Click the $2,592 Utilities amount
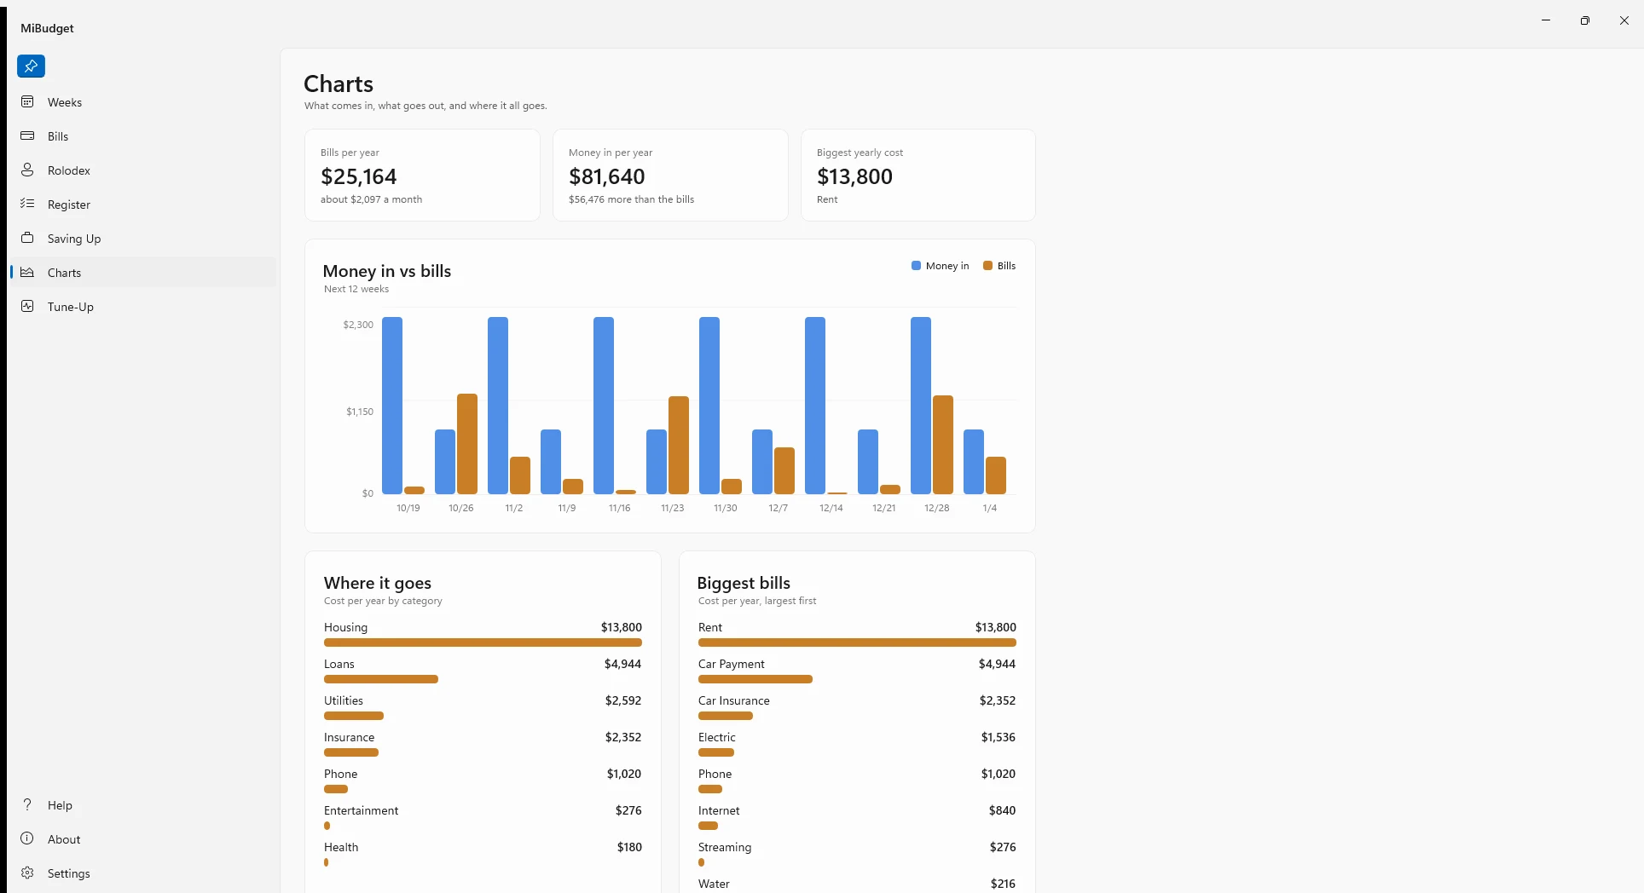This screenshot has width=1644, height=893. [x=623, y=700]
